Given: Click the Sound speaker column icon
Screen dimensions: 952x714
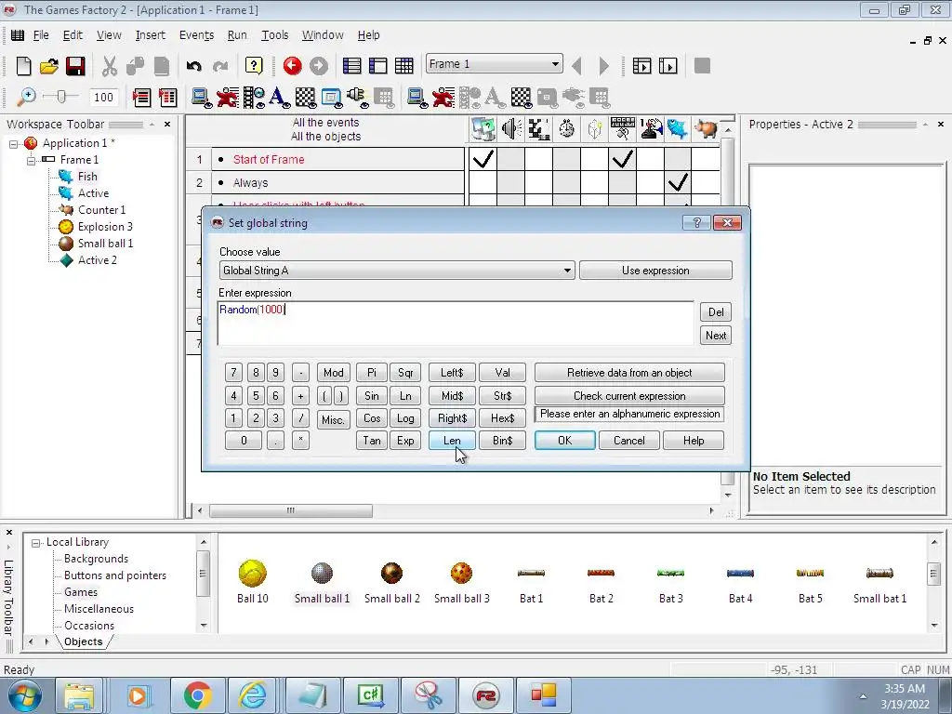Looking at the screenshot, I should [x=511, y=128].
